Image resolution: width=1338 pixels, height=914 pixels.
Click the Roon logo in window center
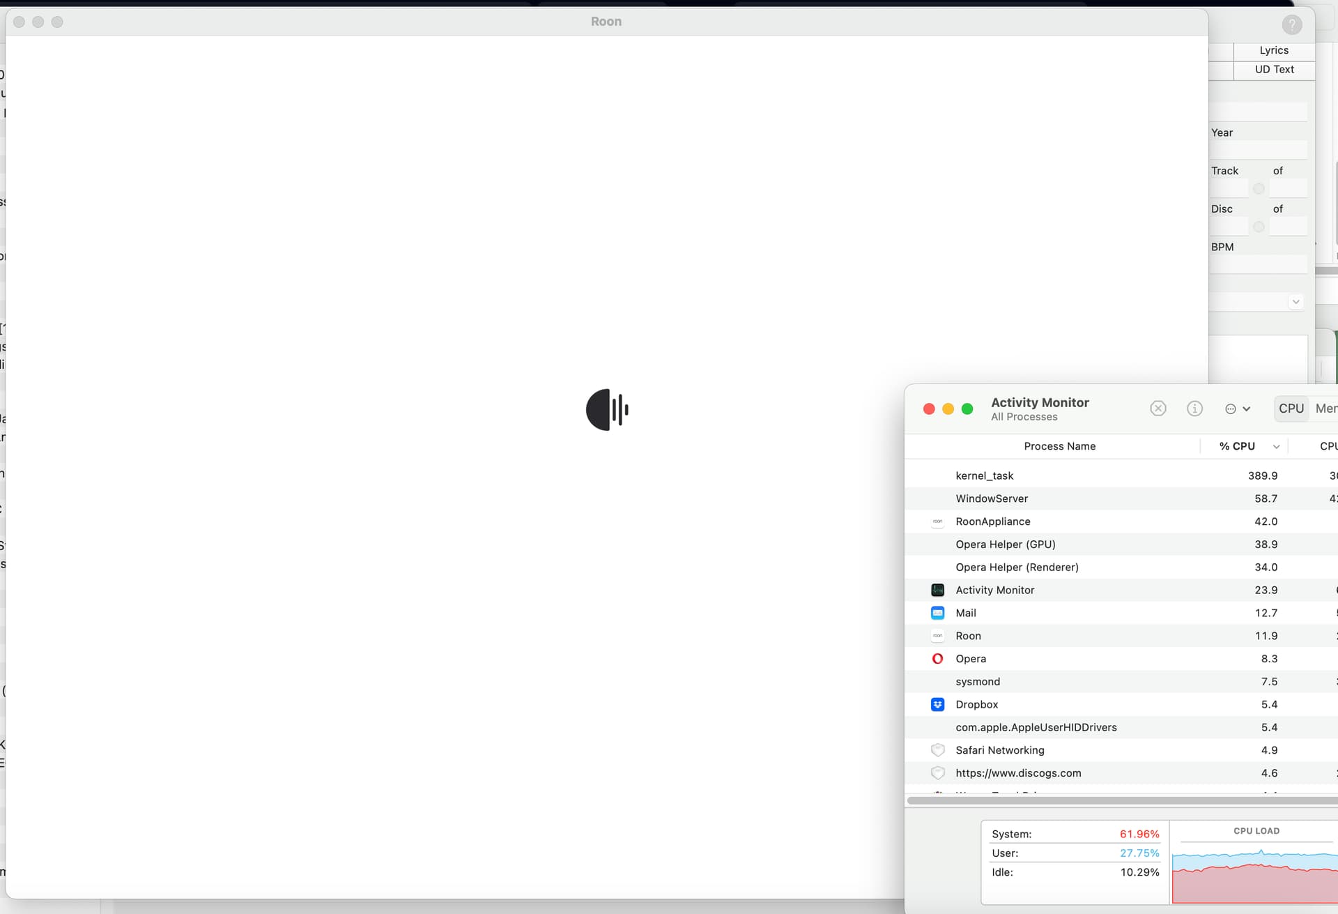[x=606, y=410]
